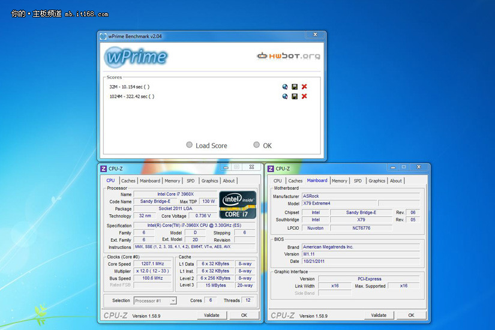Screen dimensions: 495x330
Task: Open About tab in left CPU-Z window
Action: click(229, 181)
